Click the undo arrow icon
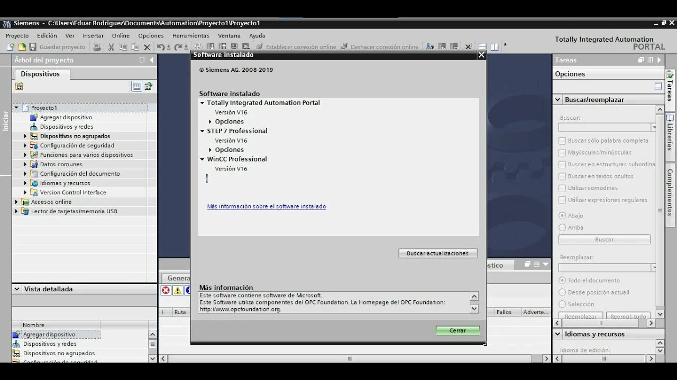 pos(161,47)
